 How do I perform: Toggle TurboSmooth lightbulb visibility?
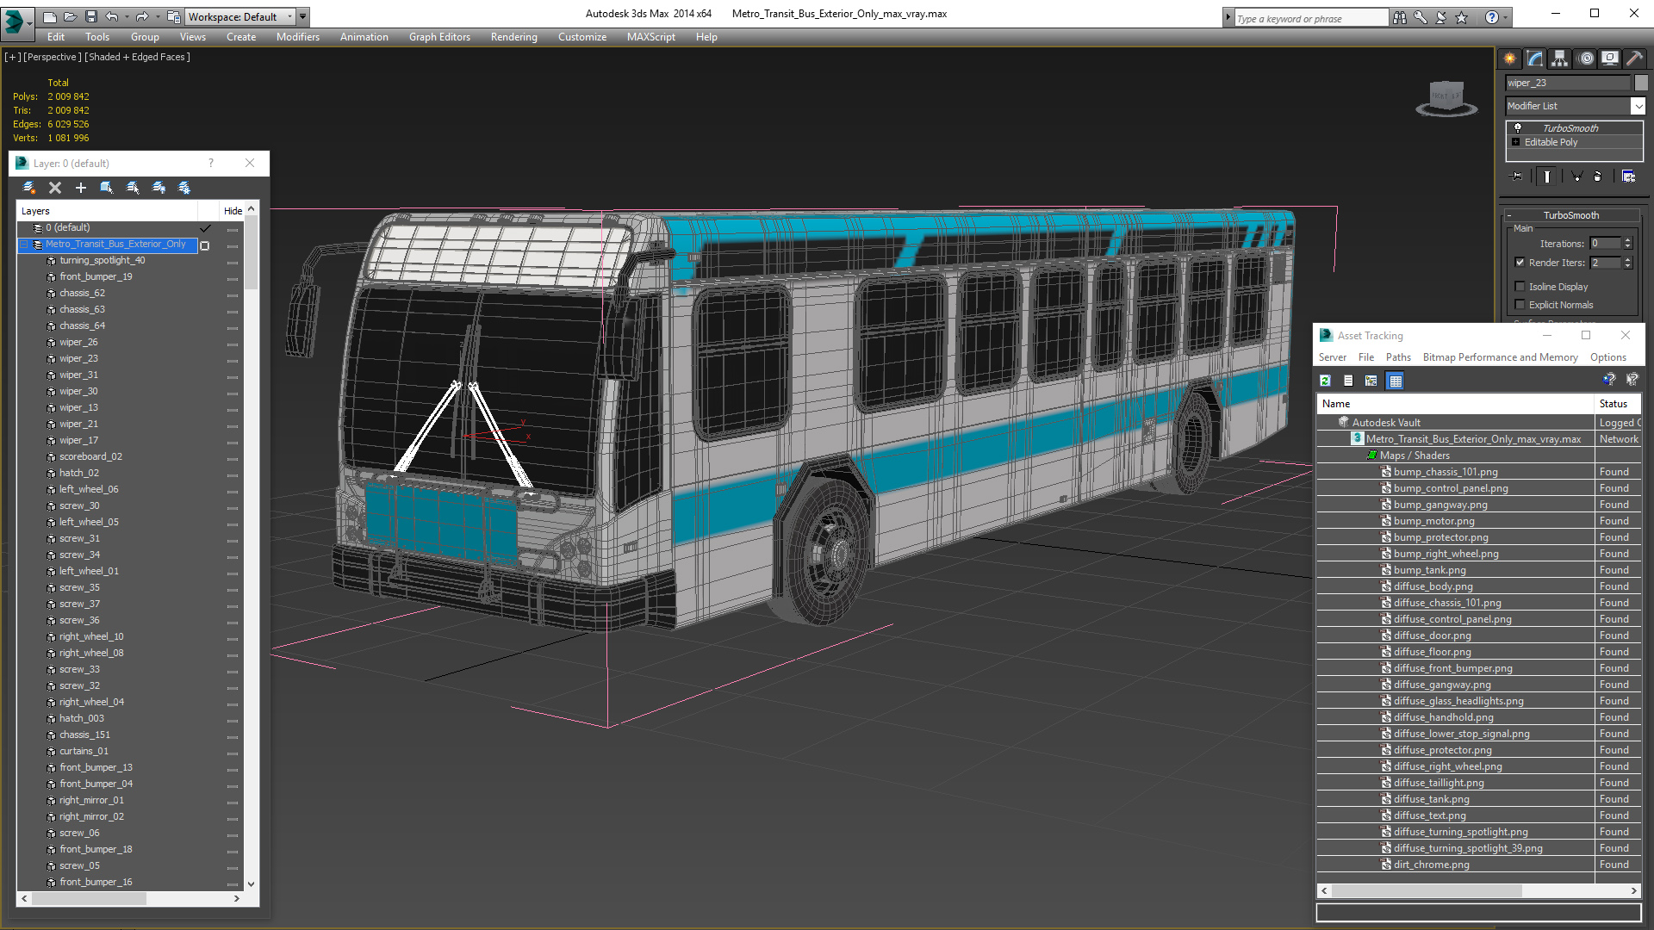coord(1518,127)
